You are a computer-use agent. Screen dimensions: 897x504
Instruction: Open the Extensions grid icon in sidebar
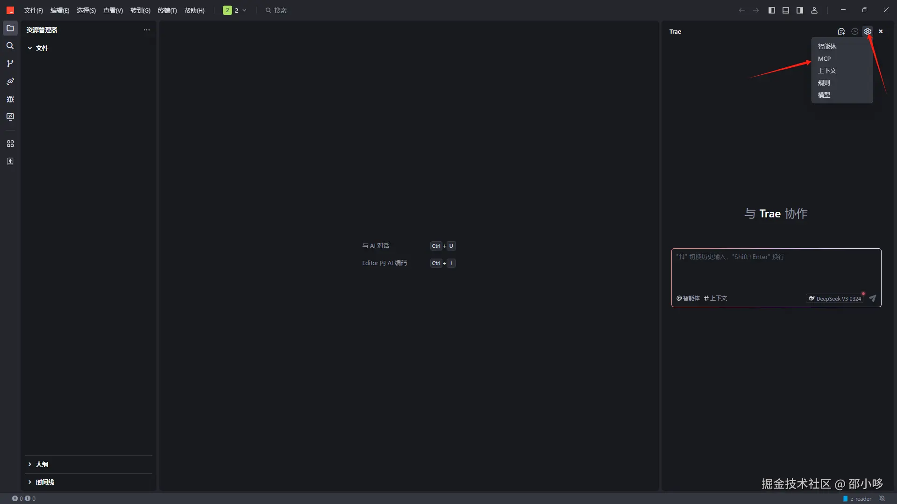click(10, 144)
